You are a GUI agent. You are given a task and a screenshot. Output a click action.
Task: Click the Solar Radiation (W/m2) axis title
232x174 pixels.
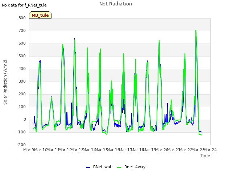(5, 82)
